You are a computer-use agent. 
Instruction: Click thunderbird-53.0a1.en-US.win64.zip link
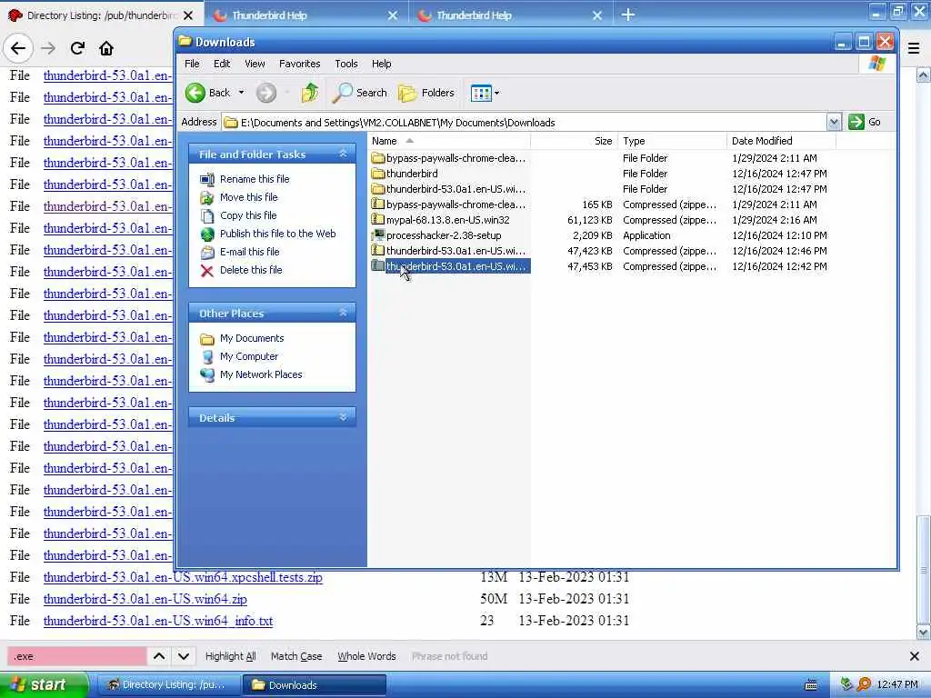(145, 599)
